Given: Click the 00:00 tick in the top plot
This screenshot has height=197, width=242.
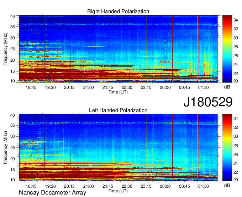Looking at the screenshot, I should [x=165, y=87].
